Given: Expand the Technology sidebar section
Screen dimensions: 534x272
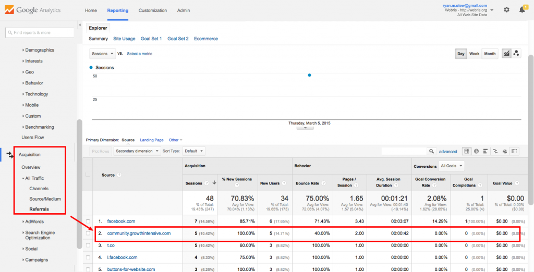Looking at the screenshot, I should [35, 94].
